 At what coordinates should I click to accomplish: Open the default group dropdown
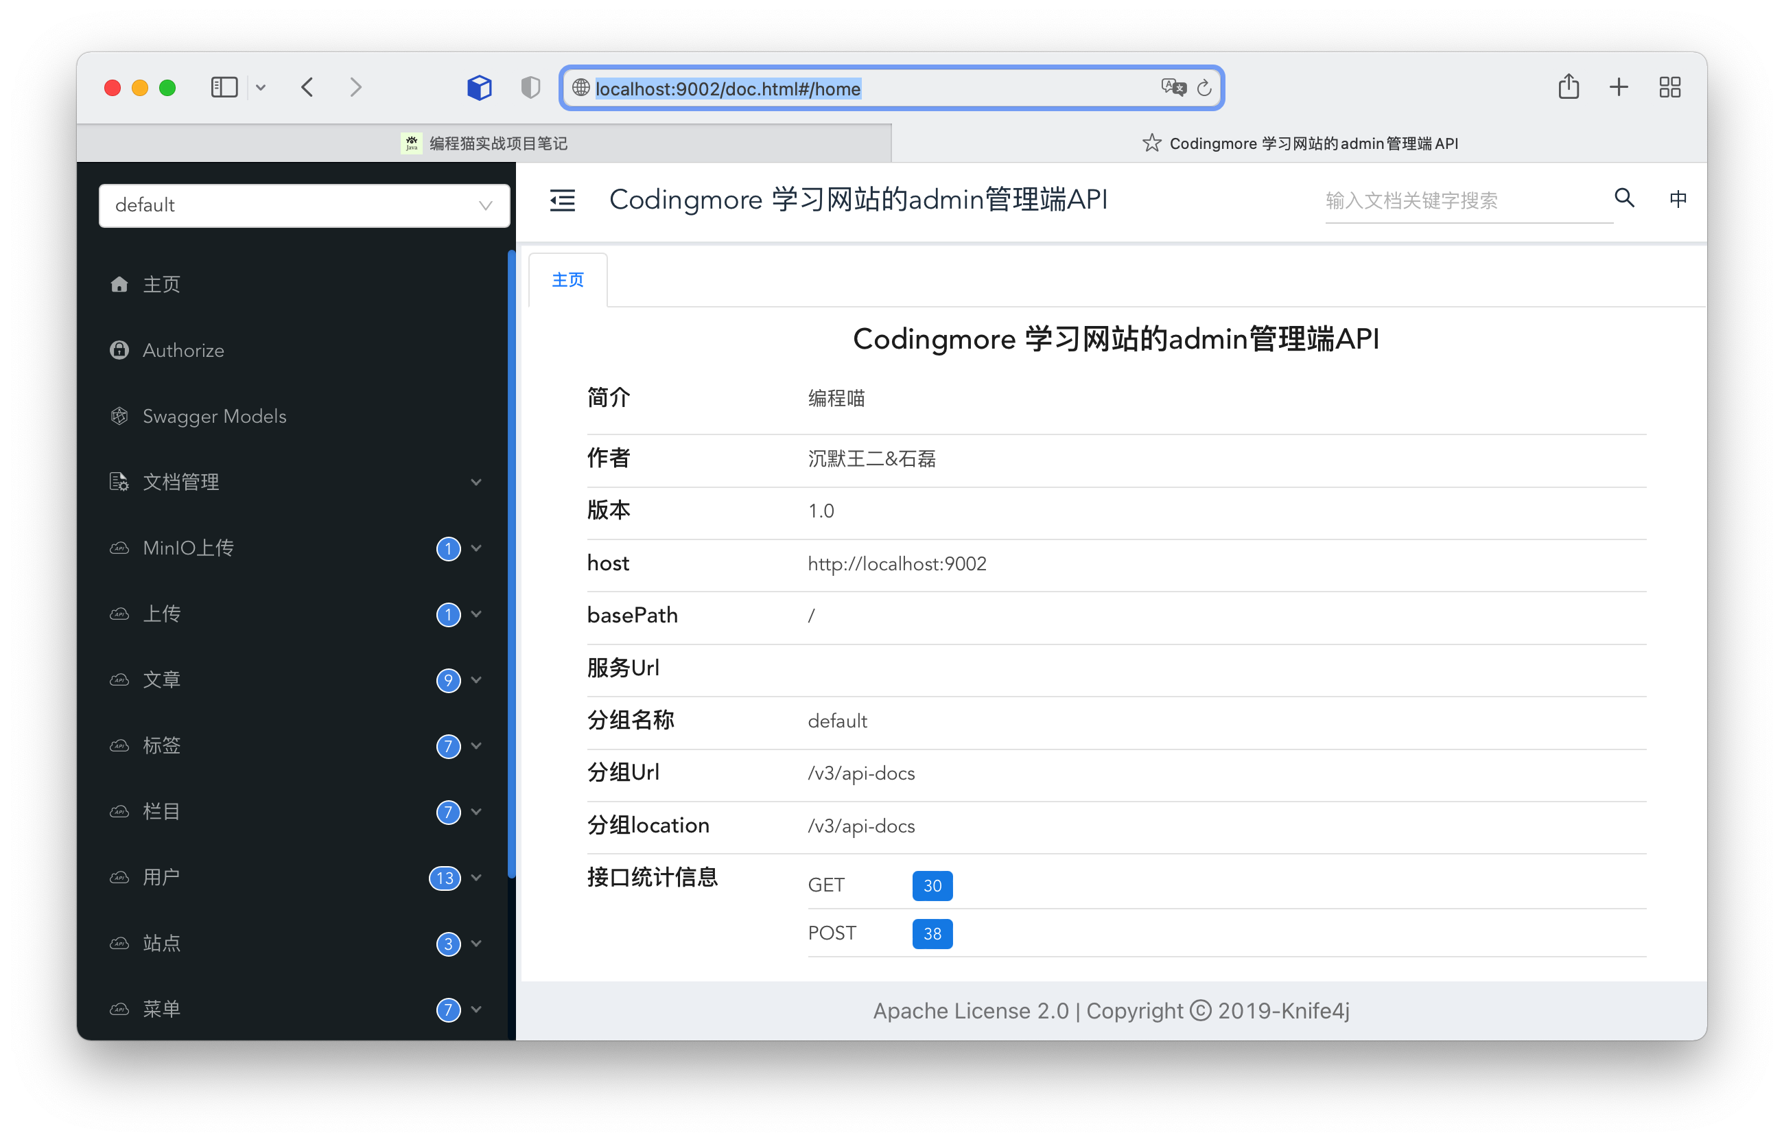(304, 205)
